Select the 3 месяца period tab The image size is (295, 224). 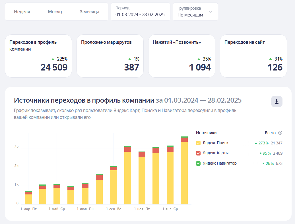(90, 12)
